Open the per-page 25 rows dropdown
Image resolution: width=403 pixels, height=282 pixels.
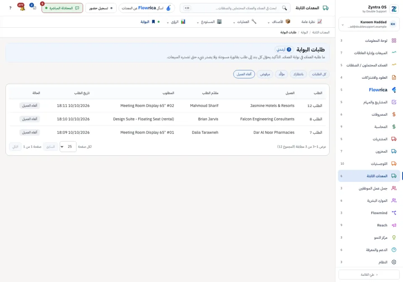tap(68, 147)
